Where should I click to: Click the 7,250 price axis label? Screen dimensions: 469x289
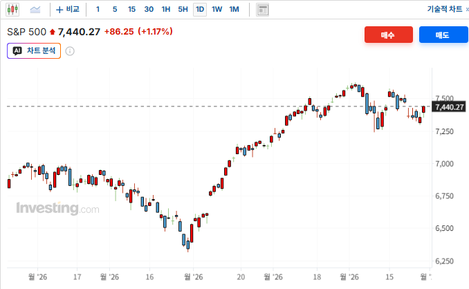pos(444,131)
